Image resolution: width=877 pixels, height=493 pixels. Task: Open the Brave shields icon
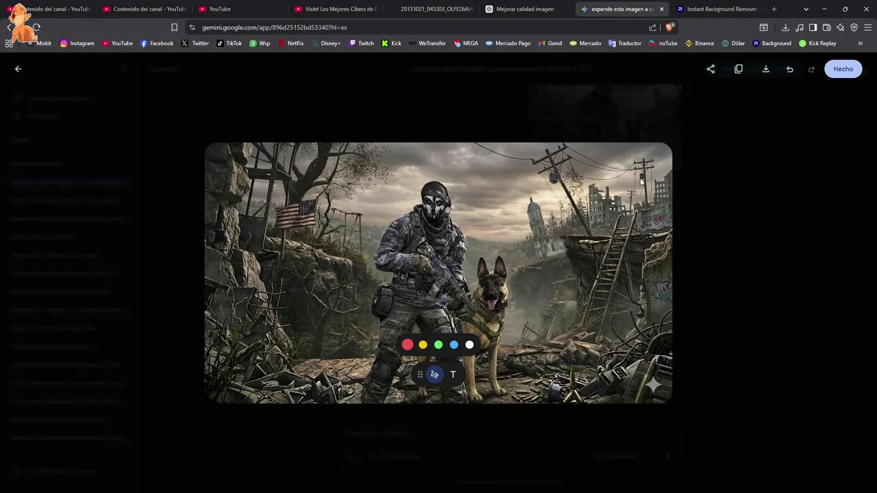click(669, 27)
